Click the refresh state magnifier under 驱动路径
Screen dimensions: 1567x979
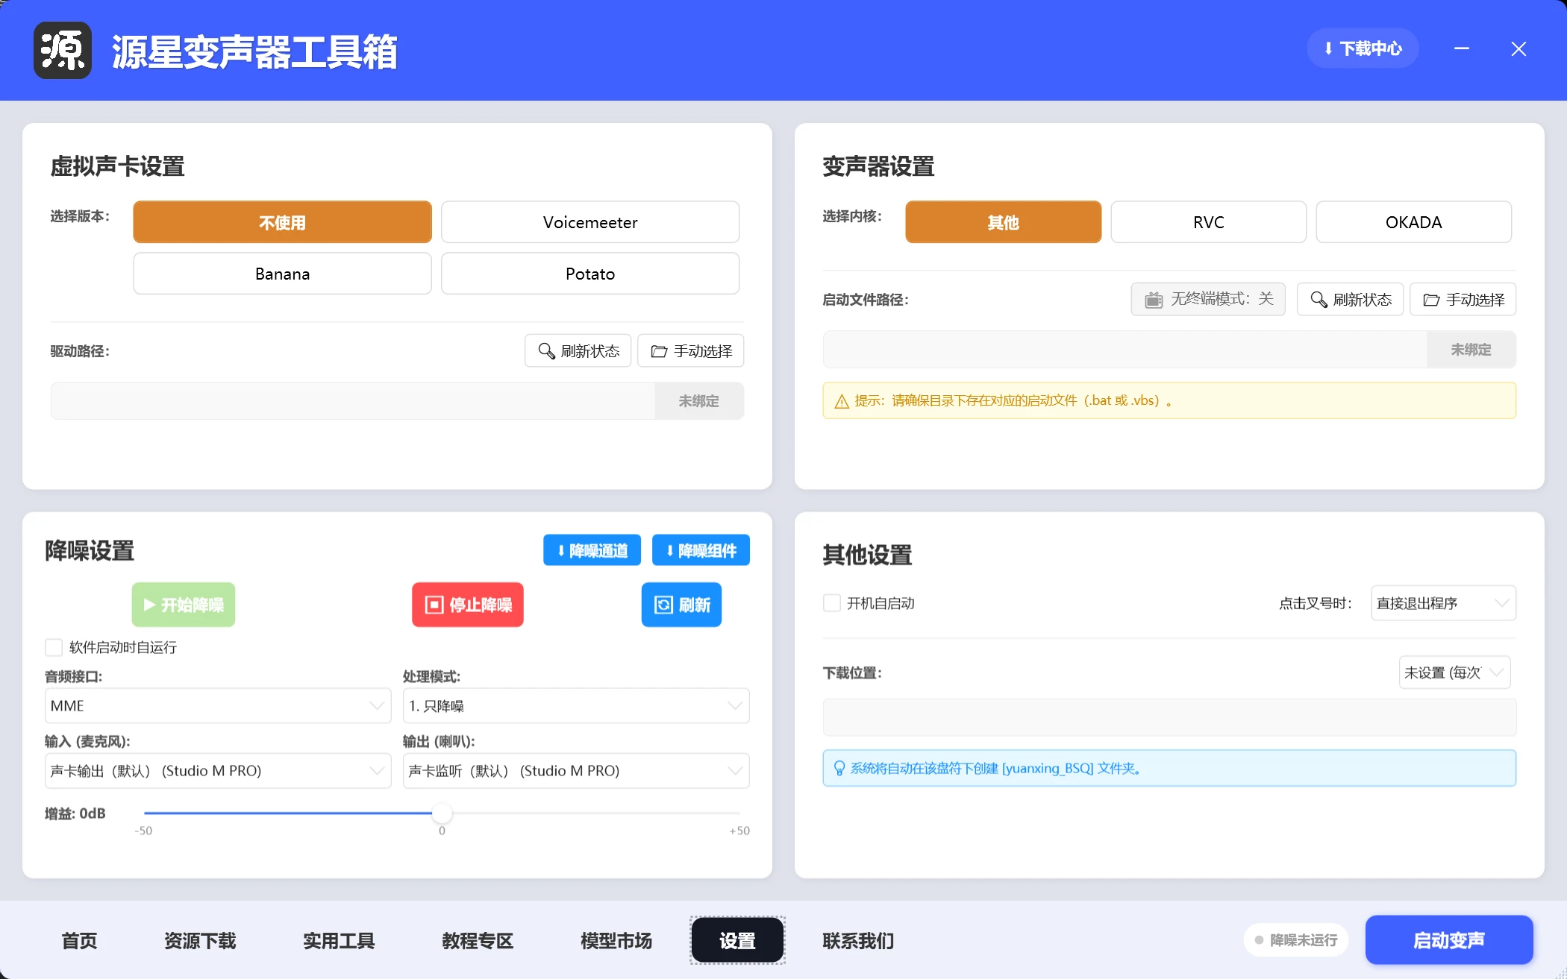click(x=546, y=350)
